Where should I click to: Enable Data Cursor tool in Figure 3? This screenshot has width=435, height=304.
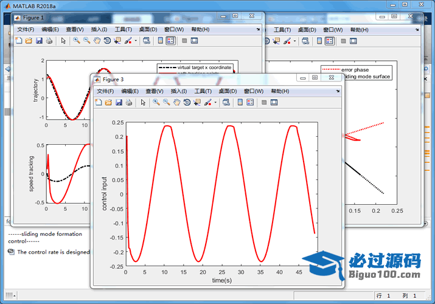(197, 103)
